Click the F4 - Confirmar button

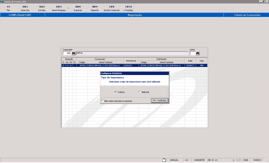(160, 101)
